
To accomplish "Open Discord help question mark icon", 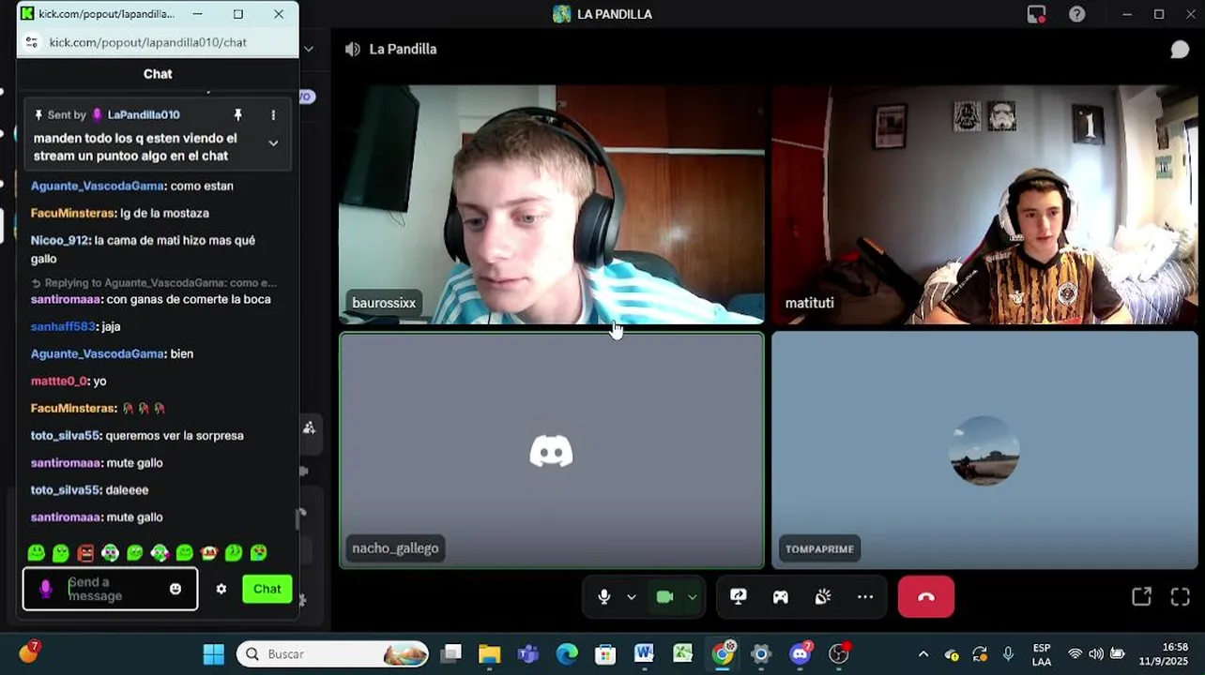I will (x=1077, y=14).
